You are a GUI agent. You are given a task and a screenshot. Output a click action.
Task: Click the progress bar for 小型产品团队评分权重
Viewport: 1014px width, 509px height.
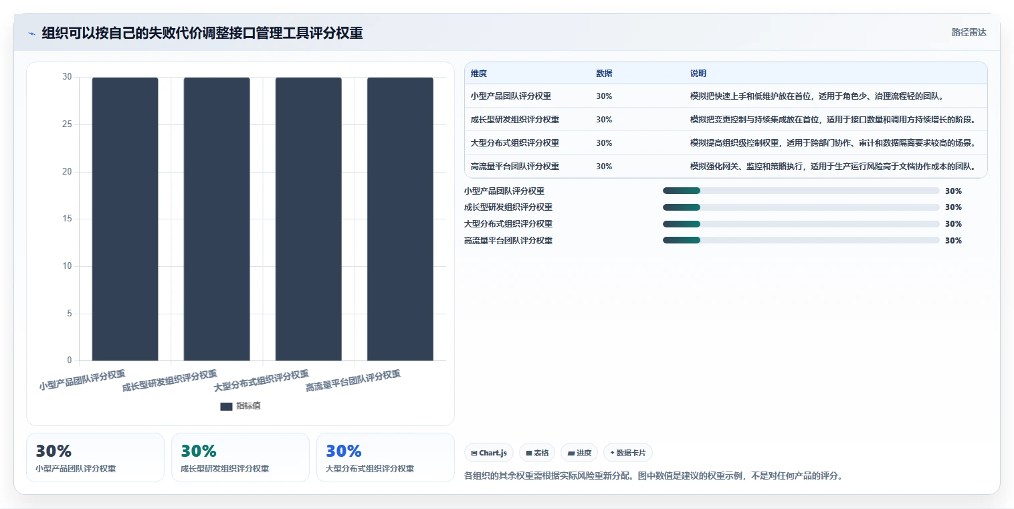coord(801,191)
